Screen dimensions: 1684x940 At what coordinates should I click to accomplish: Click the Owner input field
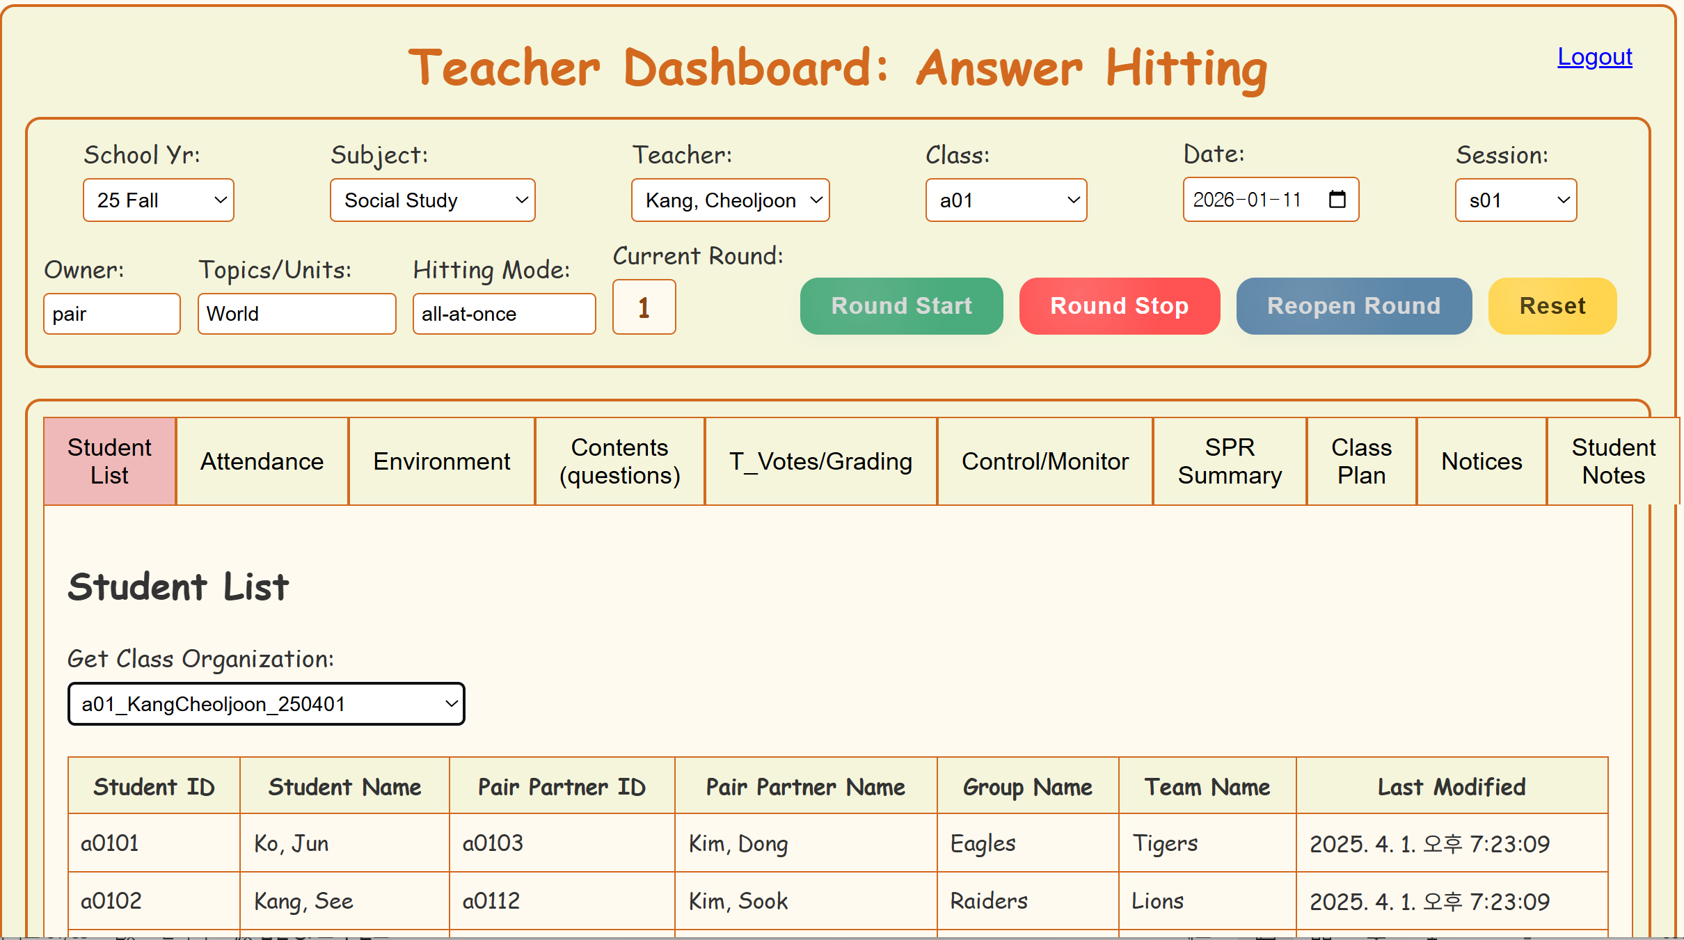[x=111, y=314]
